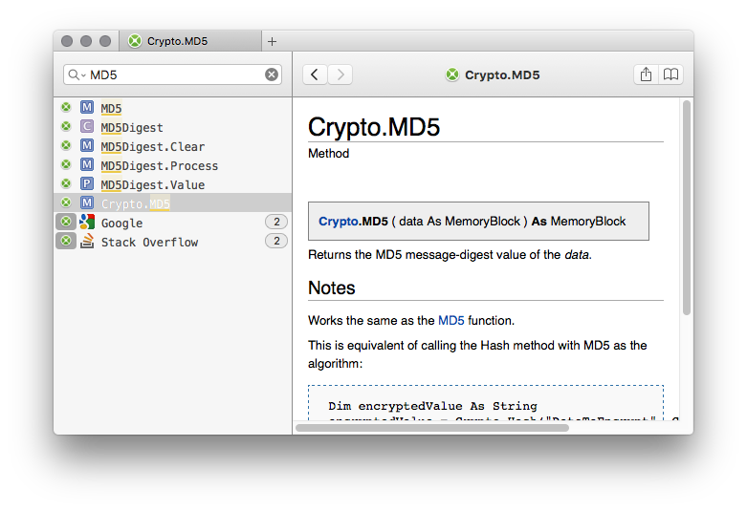Screen dimensions: 747x511
Task: Open the share button in toolbar
Action: (x=646, y=75)
